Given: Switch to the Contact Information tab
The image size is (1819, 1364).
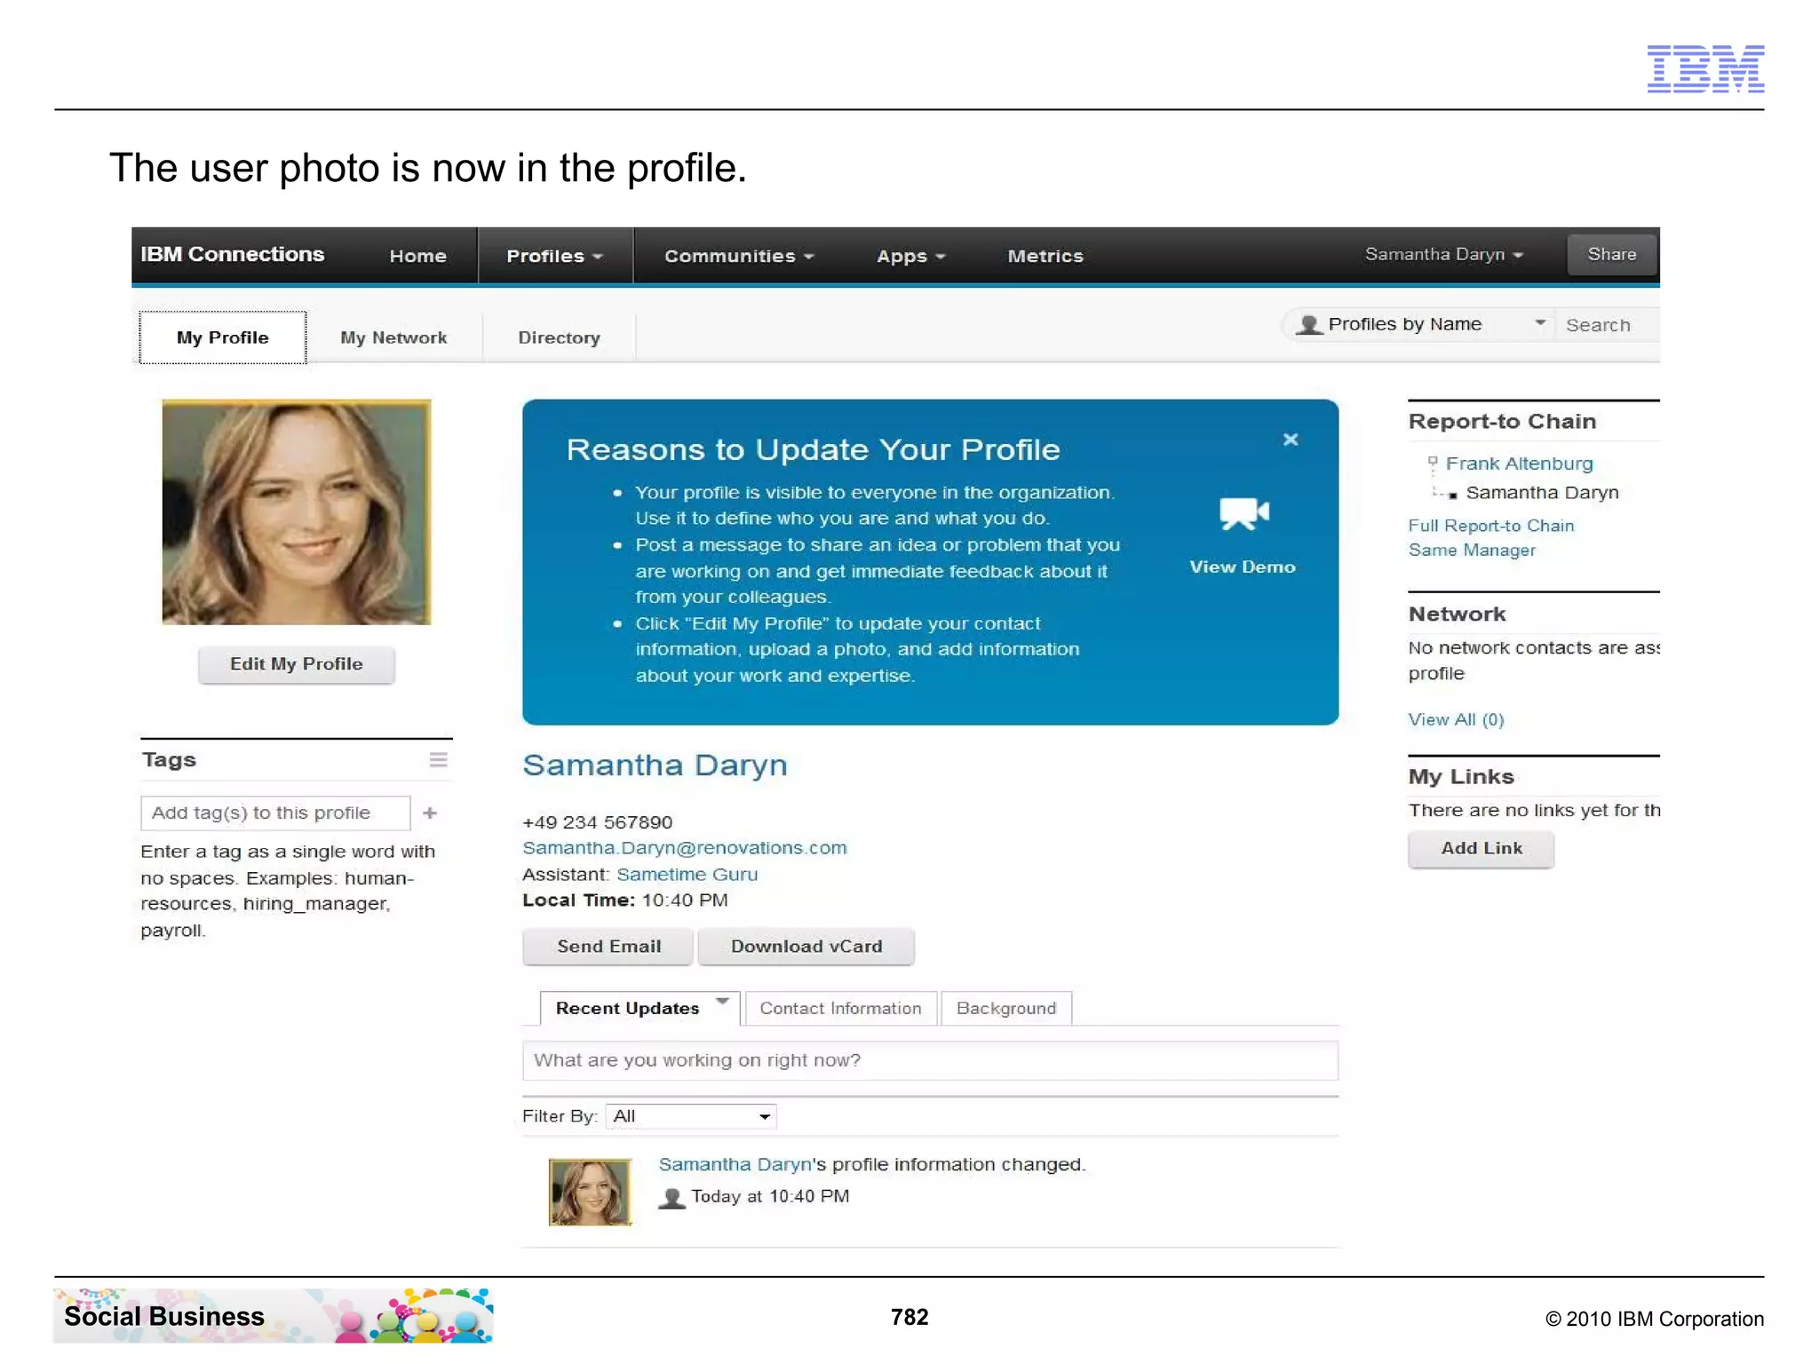Looking at the screenshot, I should coord(840,1009).
